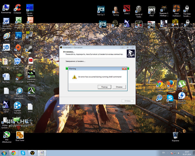The image size is (195, 156).
Task: Select the Left 4 Dead 2 icon
Action: click(175, 24)
